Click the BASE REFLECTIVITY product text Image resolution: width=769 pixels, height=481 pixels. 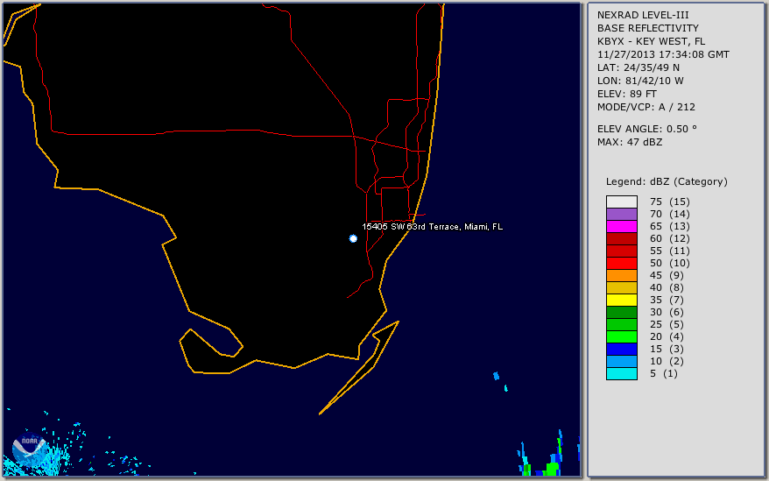tap(648, 28)
